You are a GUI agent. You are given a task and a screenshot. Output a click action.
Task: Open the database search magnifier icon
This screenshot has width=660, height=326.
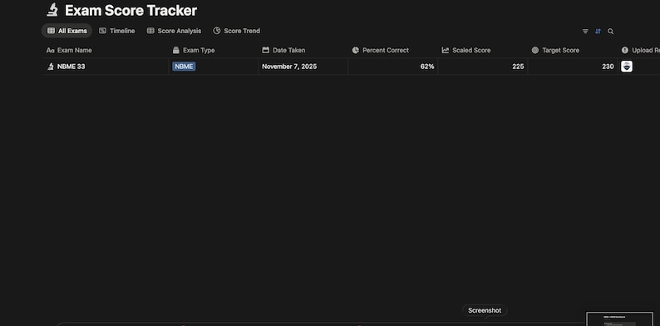(610, 31)
